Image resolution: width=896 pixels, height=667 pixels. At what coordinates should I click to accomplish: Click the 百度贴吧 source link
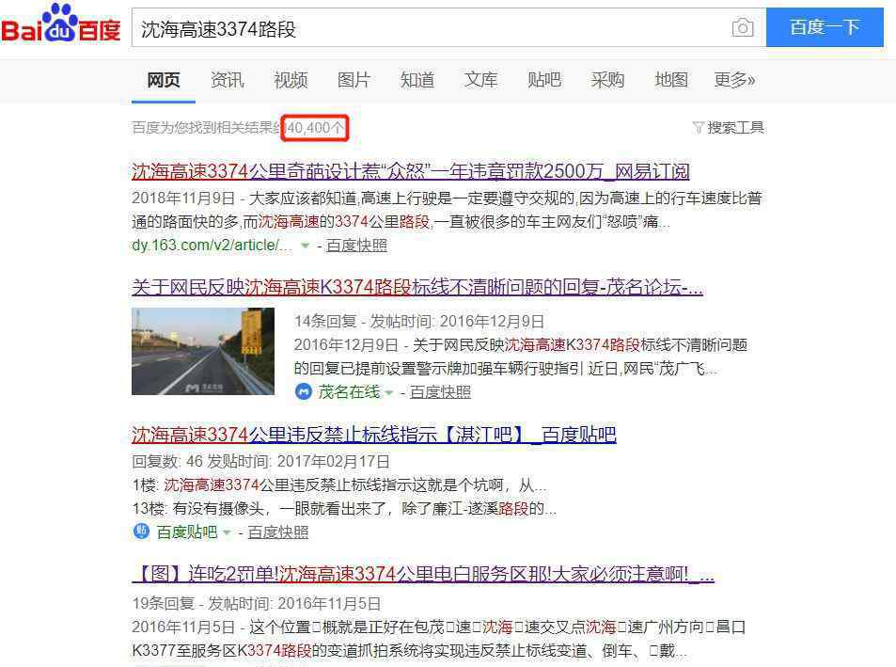187,532
